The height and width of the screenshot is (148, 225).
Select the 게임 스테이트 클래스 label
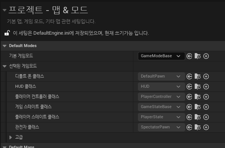pyautogui.click(x=33, y=107)
